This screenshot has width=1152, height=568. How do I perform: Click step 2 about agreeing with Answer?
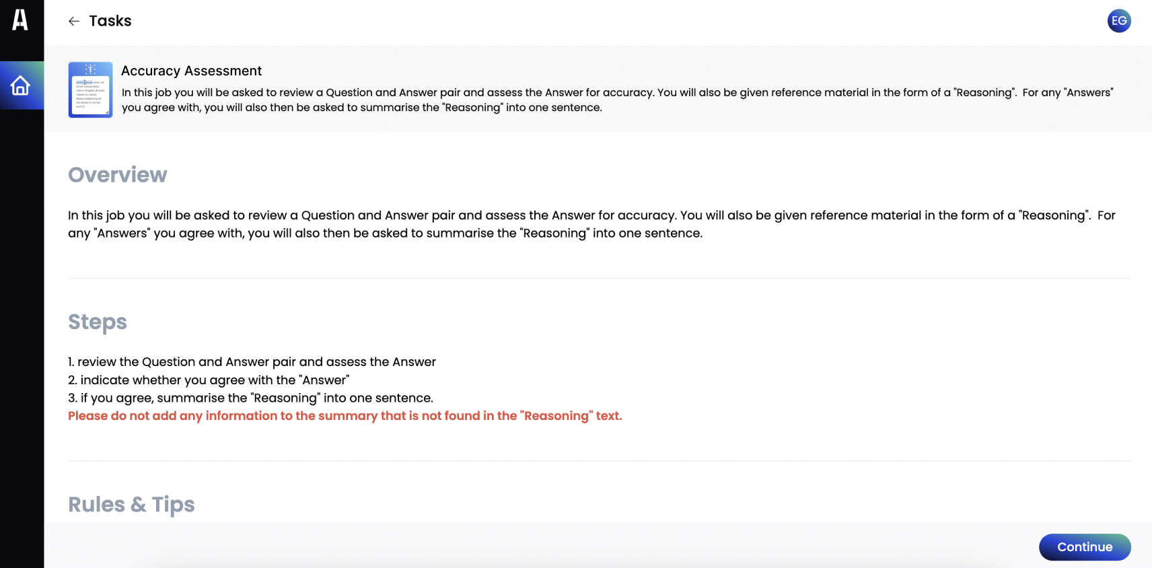point(209,380)
